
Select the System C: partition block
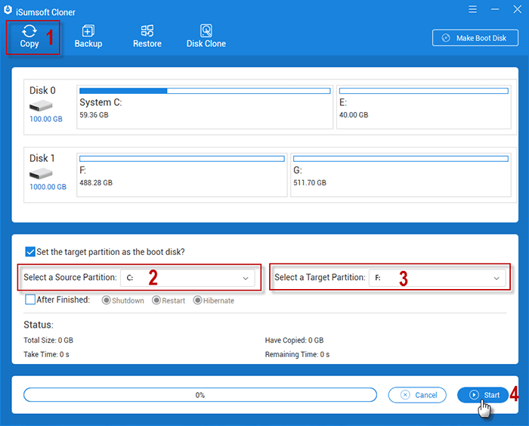coord(204,104)
